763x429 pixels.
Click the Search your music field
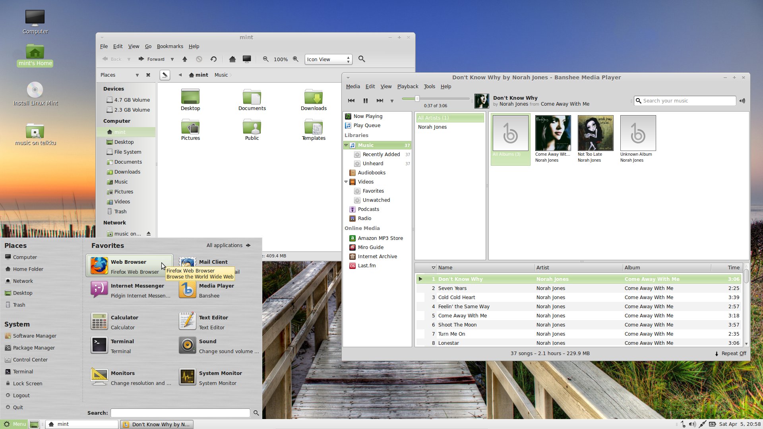click(685, 101)
